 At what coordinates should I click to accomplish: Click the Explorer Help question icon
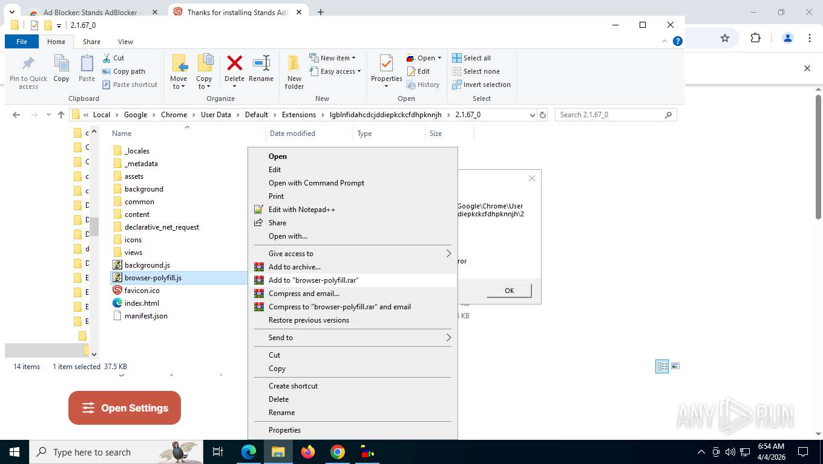click(x=678, y=42)
